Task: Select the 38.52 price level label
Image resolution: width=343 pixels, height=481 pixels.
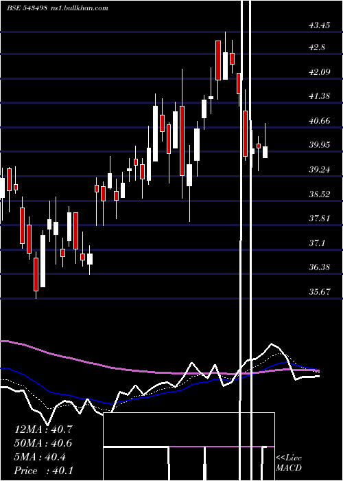Action: pyautogui.click(x=320, y=194)
